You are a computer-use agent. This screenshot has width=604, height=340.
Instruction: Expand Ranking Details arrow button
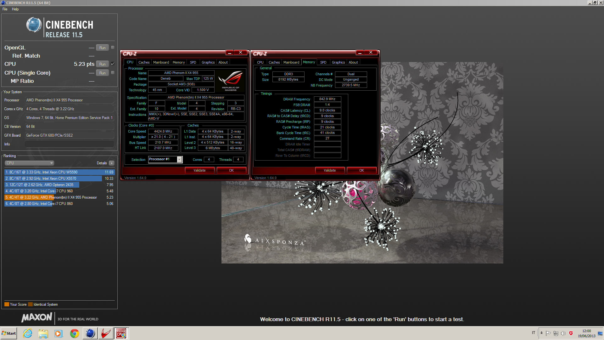point(112,163)
